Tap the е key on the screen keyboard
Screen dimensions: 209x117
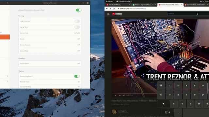[195, 85]
